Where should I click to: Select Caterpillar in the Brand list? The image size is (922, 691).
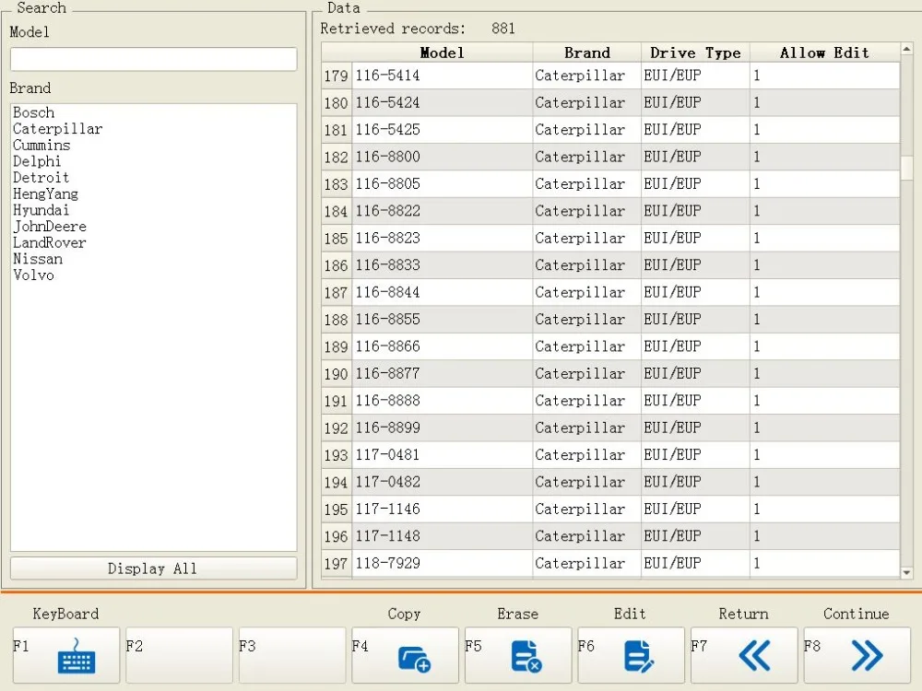coord(57,129)
